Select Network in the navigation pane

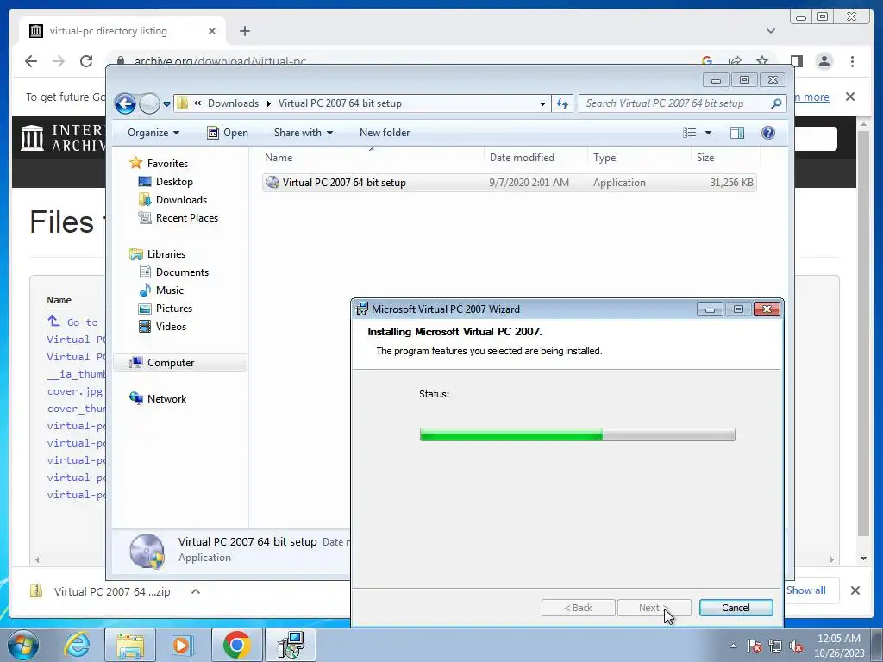pyautogui.click(x=166, y=399)
